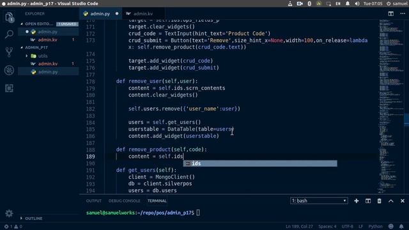The width and height of the screenshot is (409, 230).
Task: Click the unsaved dot on admin.py tab
Action: [x=117, y=13]
